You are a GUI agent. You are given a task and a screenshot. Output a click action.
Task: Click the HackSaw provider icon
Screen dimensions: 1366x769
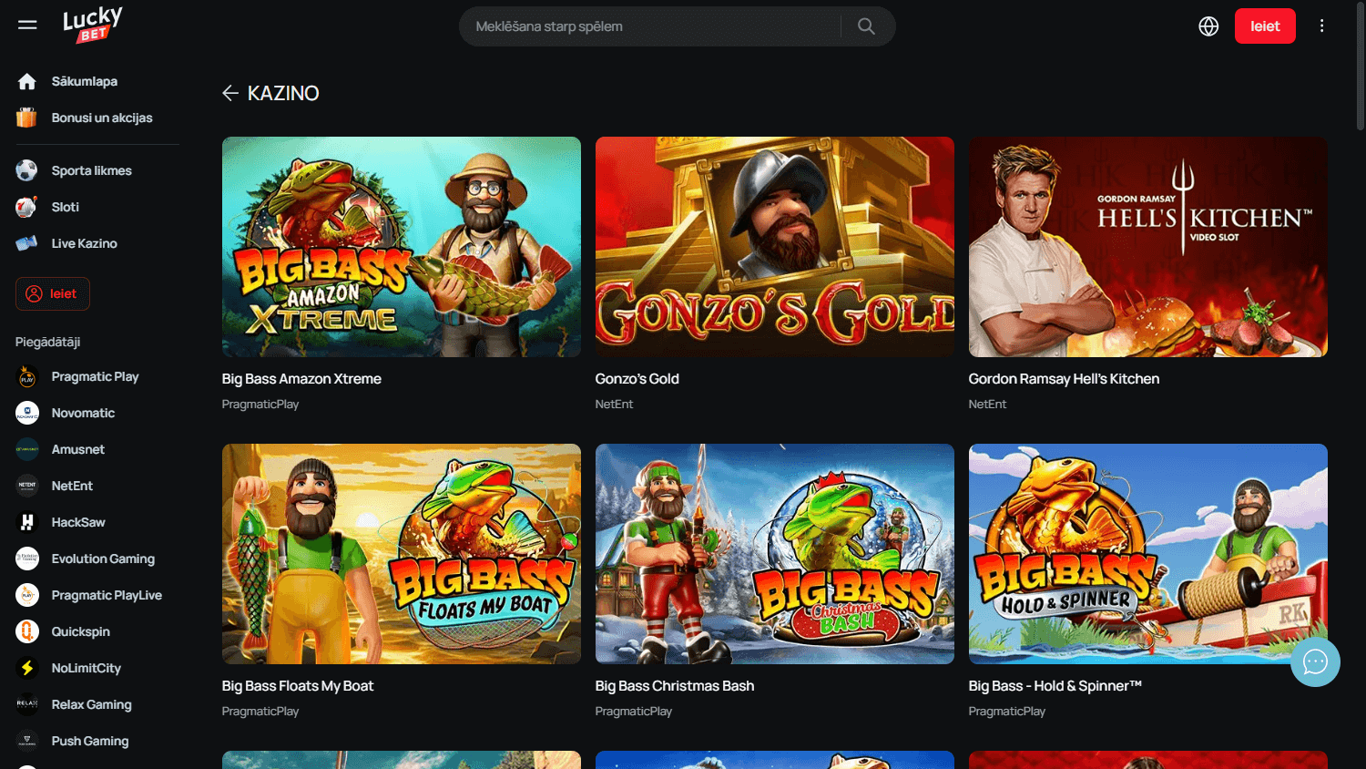(x=26, y=522)
